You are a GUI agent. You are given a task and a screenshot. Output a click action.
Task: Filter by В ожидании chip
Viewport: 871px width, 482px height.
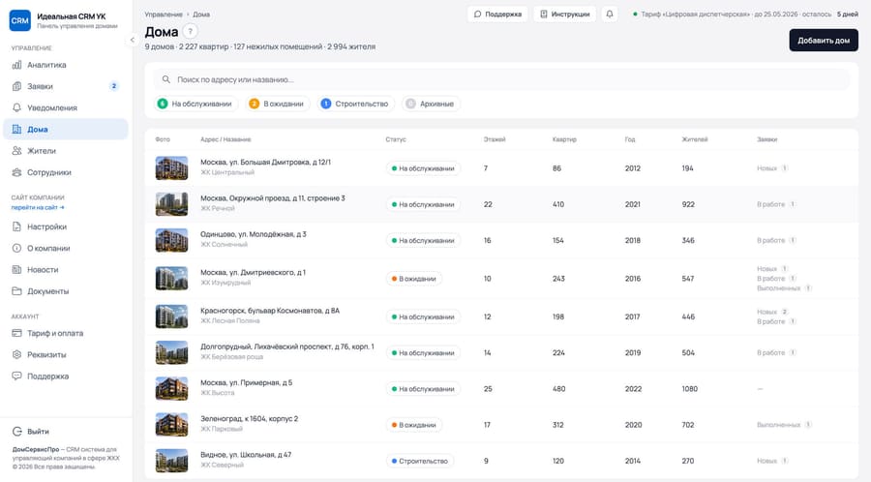point(278,104)
